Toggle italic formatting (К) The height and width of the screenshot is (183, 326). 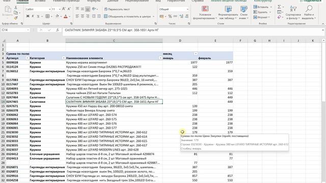(x=33, y=16)
